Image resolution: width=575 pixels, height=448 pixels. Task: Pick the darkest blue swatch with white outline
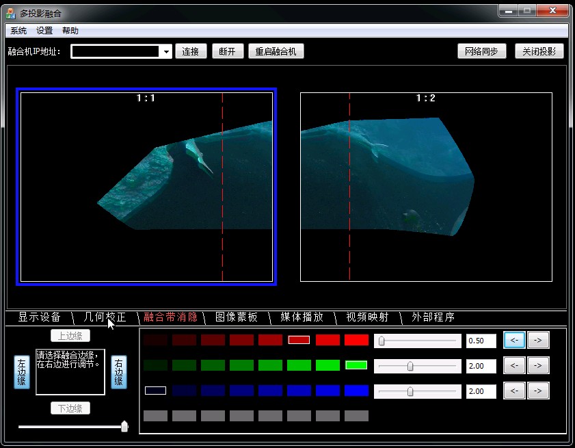(155, 391)
